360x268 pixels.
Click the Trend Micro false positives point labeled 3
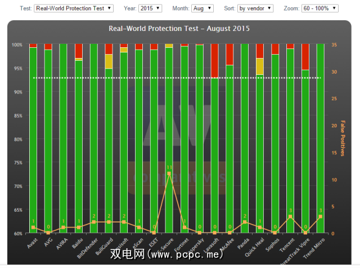tap(321, 217)
